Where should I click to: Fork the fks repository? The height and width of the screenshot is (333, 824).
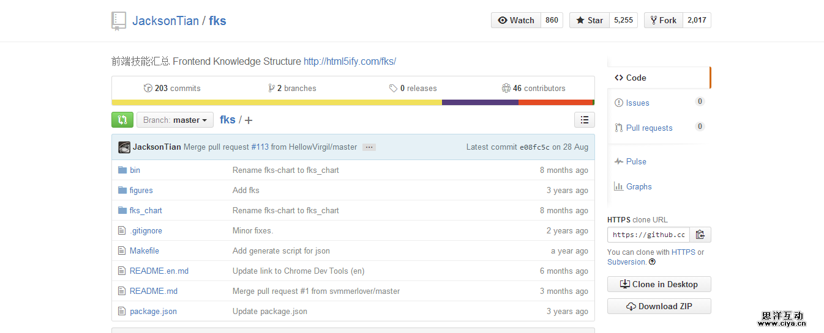click(x=663, y=20)
